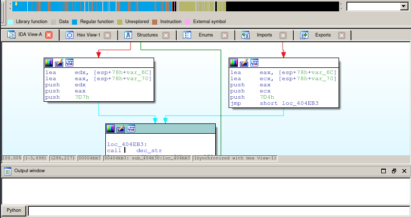Click the unexplored olive region in navigator
This screenshot has width=411, height=218.
pos(187,6)
